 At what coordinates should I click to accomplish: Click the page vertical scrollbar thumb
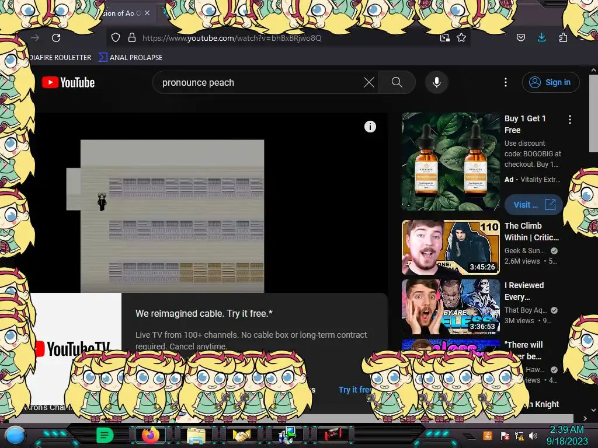tap(593, 113)
